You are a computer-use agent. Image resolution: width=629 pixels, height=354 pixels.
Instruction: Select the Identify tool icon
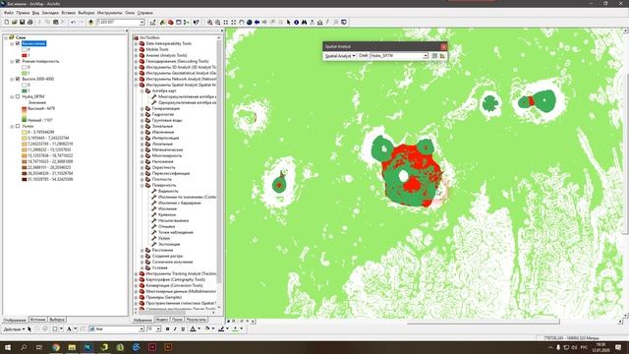297,22
